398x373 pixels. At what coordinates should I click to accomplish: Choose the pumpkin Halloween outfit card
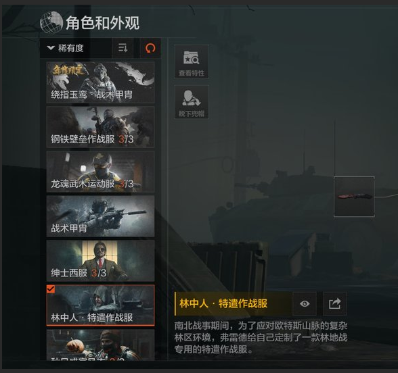click(x=100, y=345)
